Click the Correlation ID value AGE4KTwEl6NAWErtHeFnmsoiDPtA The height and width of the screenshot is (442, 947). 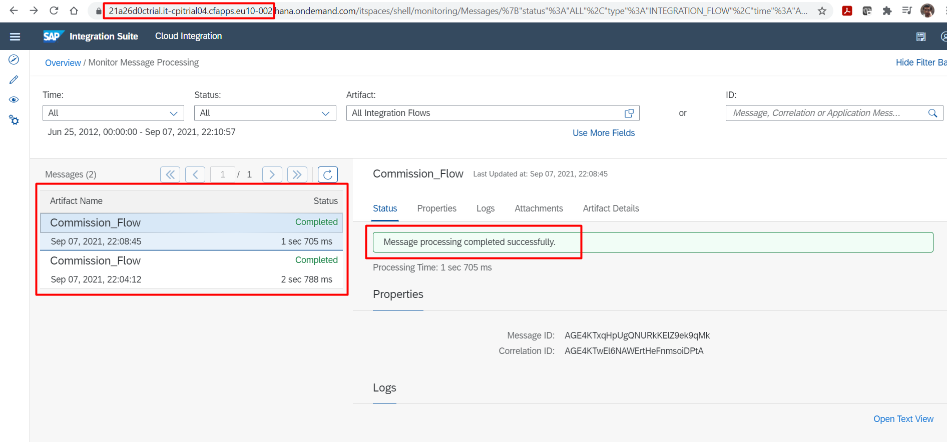point(634,351)
